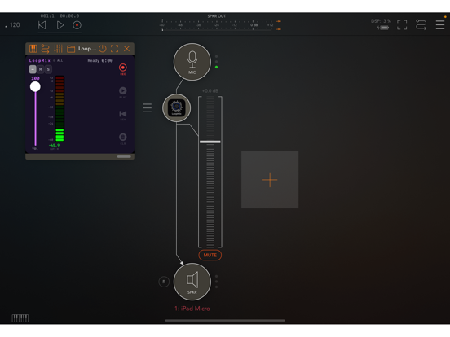Click the channel fader handle
Viewport: 450px width, 337px height.
210,142
